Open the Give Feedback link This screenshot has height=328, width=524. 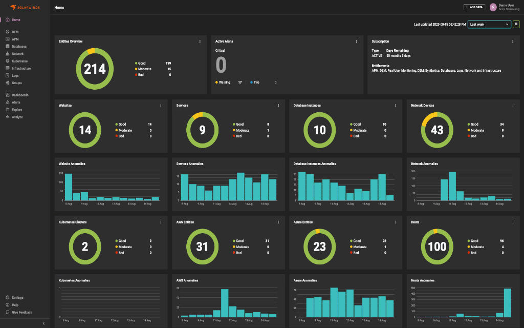click(x=22, y=312)
